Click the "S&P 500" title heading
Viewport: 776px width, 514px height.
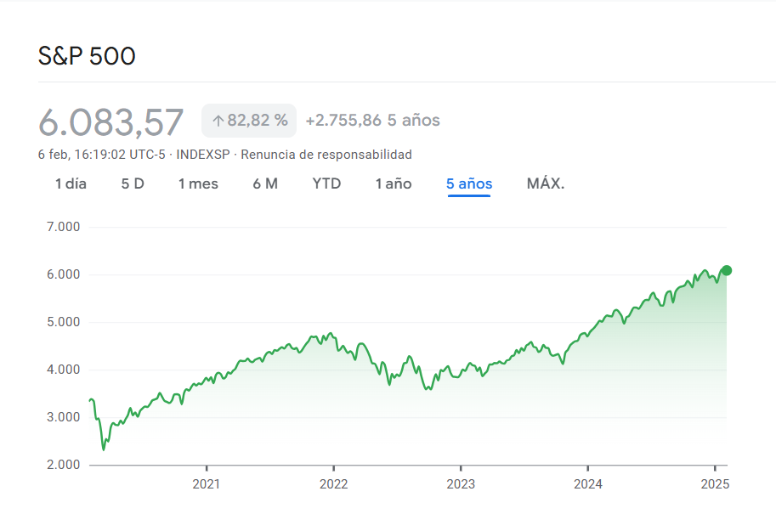tap(87, 56)
